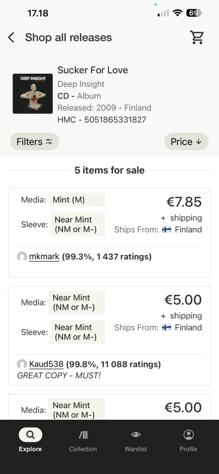Tap the Filters sliders icon
Viewport: 219px width, 474px height.
[x=49, y=142]
